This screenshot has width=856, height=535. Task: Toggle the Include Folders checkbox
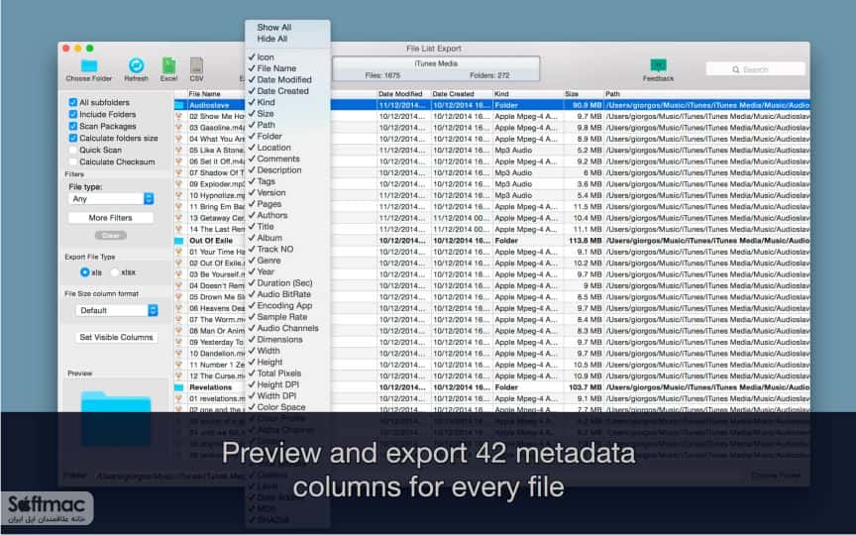(x=72, y=114)
